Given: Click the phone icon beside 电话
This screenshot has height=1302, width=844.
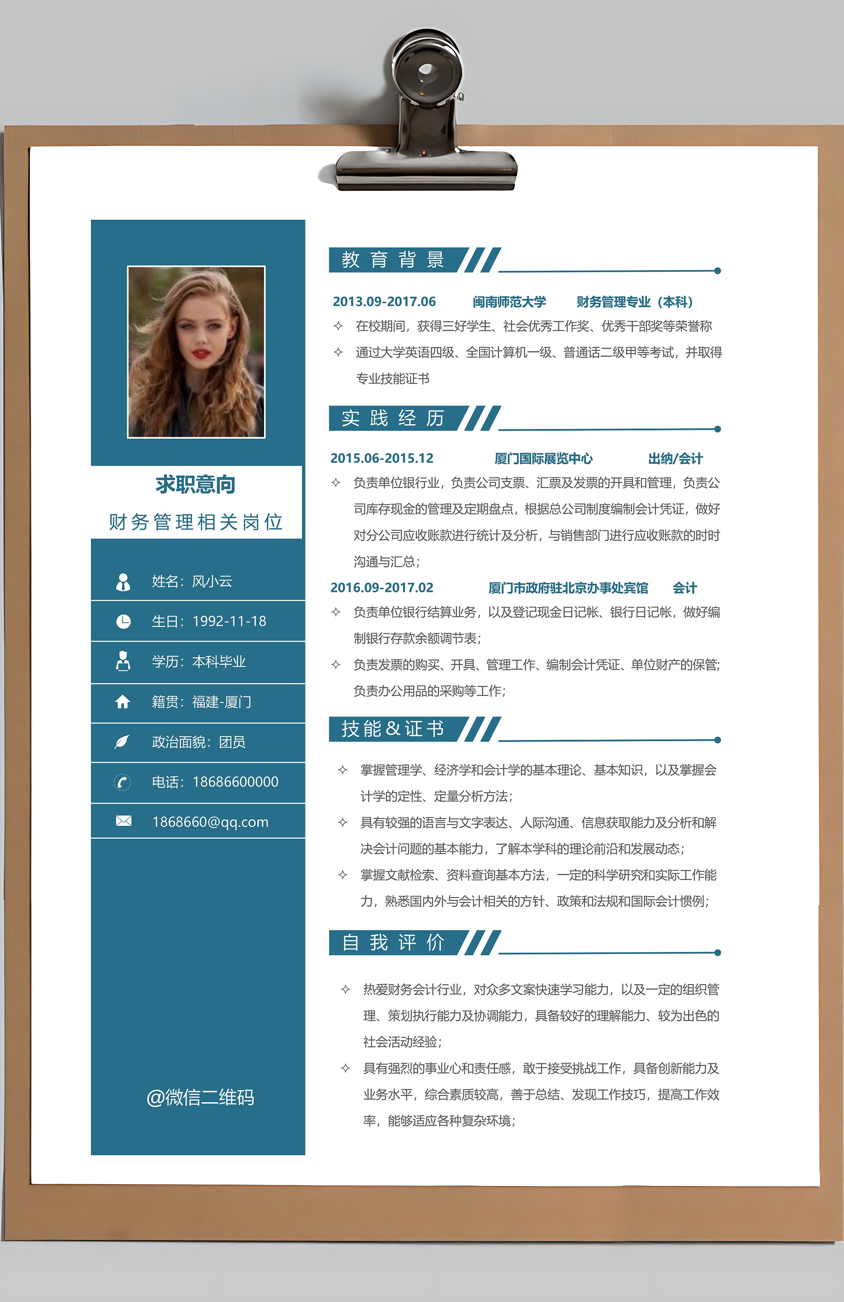Looking at the screenshot, I should 123,782.
